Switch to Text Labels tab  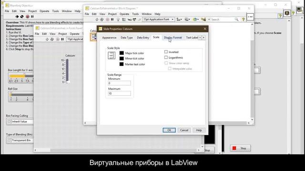click(192, 38)
